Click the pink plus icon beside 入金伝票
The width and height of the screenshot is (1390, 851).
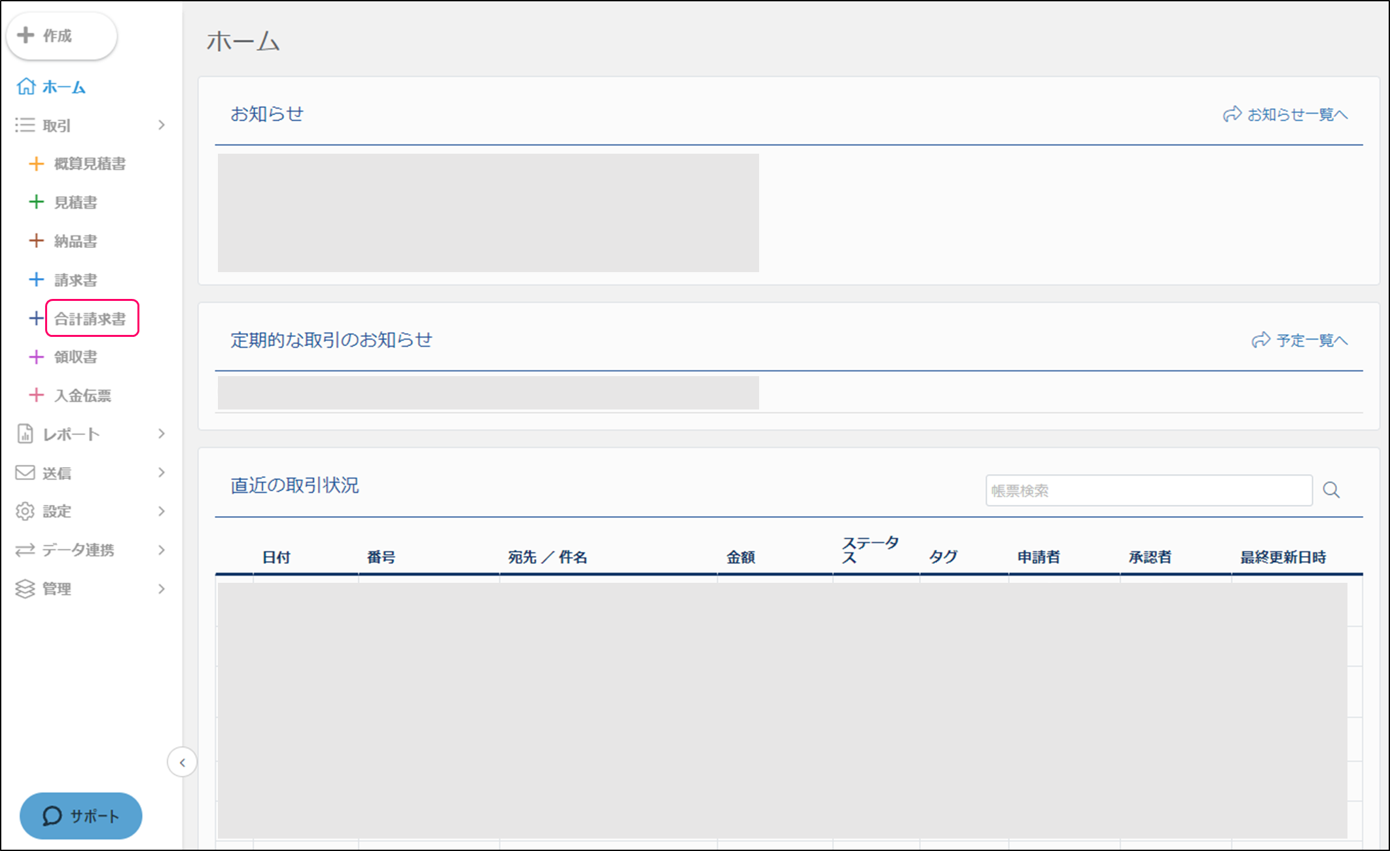[37, 395]
